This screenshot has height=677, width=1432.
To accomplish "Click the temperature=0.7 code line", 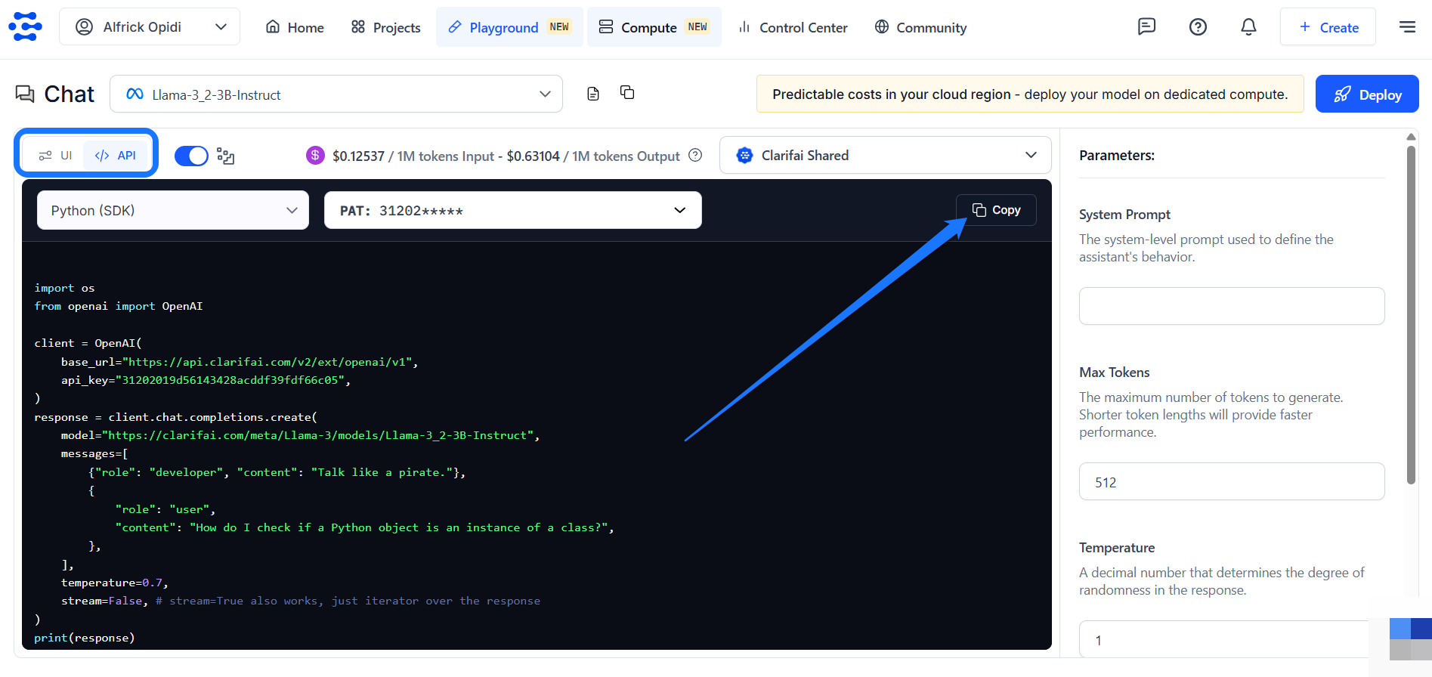I will 115,583.
